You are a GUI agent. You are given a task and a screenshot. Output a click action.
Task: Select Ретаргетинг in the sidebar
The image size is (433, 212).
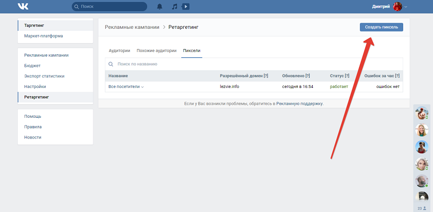(55, 97)
